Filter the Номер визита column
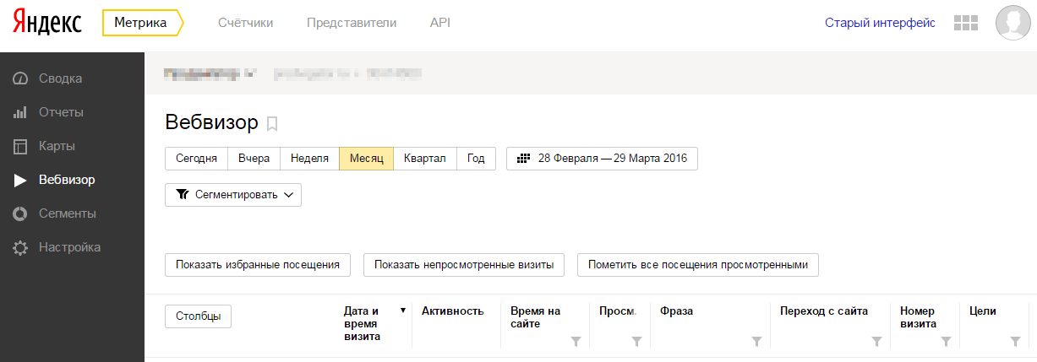The width and height of the screenshot is (1037, 362). [946, 341]
